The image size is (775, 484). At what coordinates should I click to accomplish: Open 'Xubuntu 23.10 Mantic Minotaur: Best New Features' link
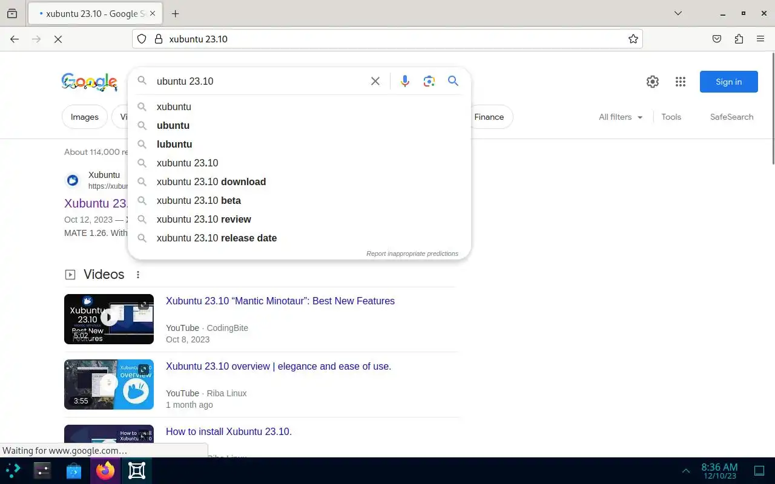(280, 301)
